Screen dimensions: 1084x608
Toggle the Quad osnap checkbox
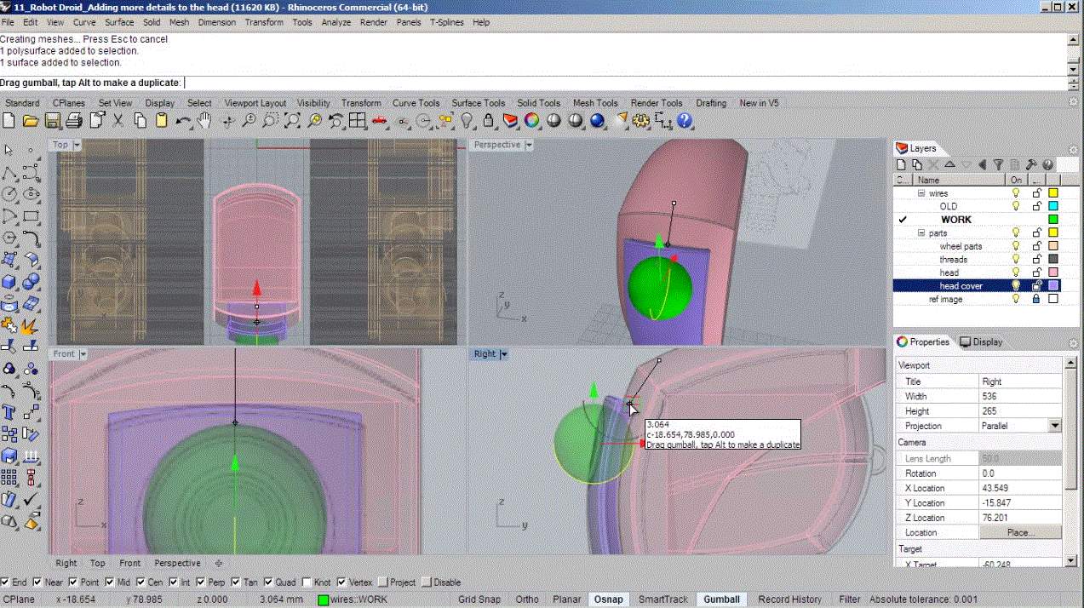pos(269,582)
